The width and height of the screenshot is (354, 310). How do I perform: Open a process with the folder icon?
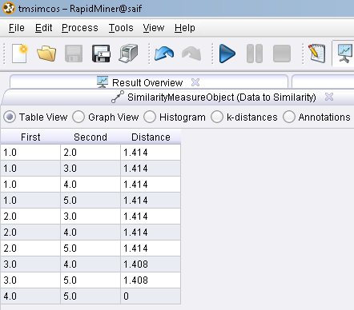pos(46,54)
